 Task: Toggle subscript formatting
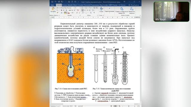(72, 10)
